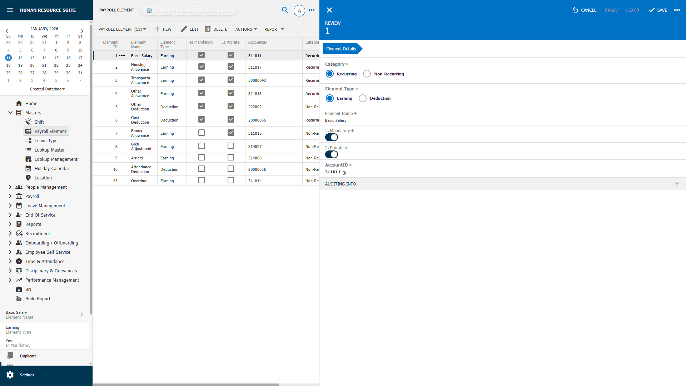Viewport: 686px width, 386px height.
Task: Open Build Report from the sidebar
Action: [x=38, y=298]
